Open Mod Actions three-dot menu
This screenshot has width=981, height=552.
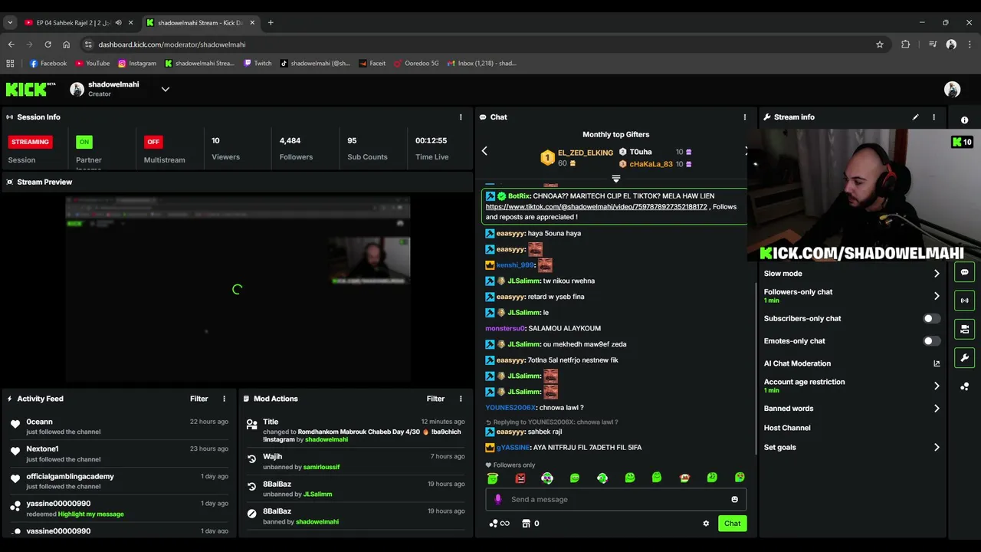tap(461, 399)
